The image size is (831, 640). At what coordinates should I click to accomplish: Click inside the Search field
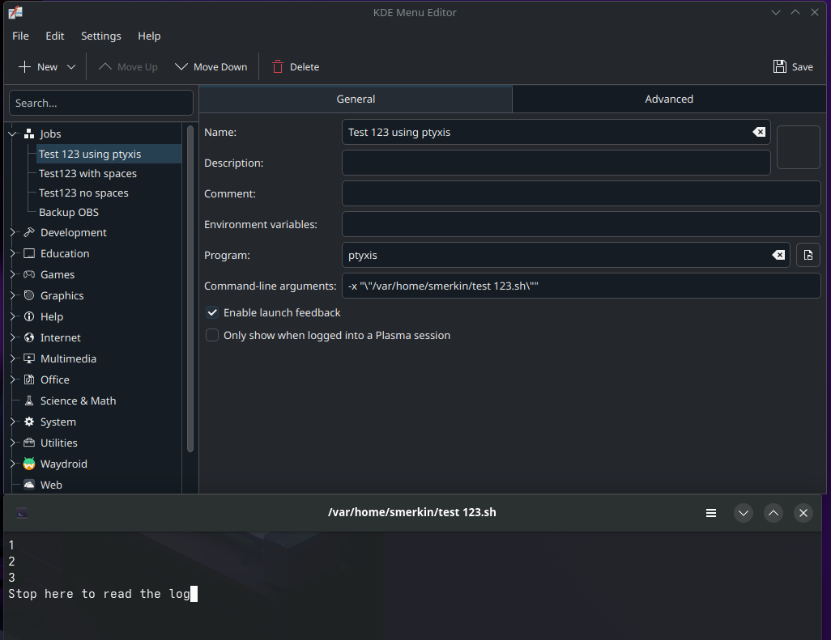pos(100,103)
